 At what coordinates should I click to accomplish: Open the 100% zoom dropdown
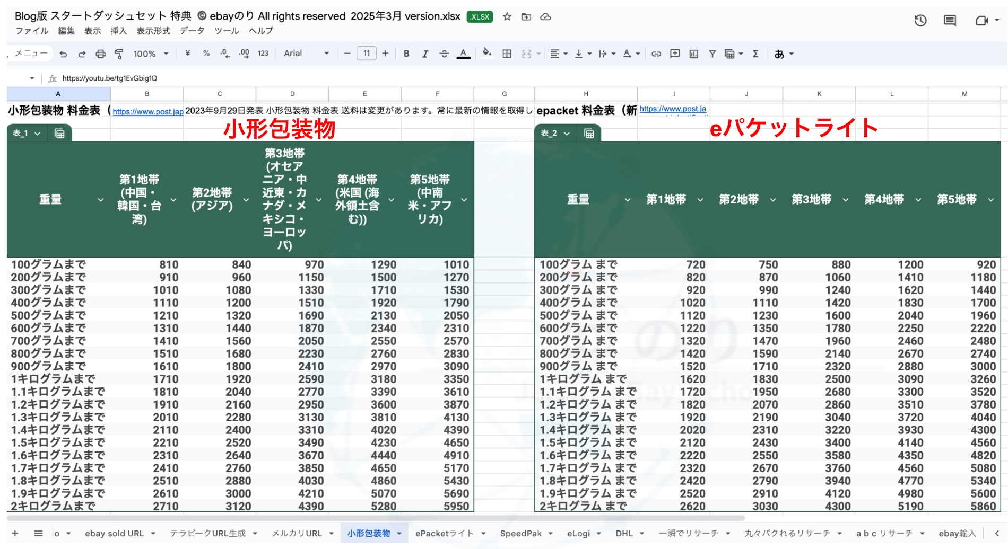[x=151, y=54]
